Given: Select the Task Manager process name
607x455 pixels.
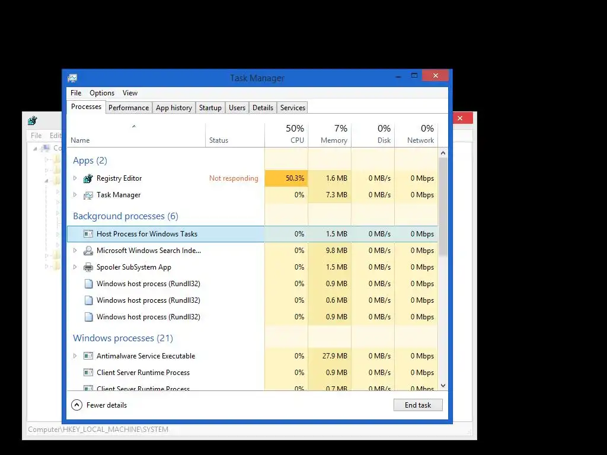Looking at the screenshot, I should point(119,195).
